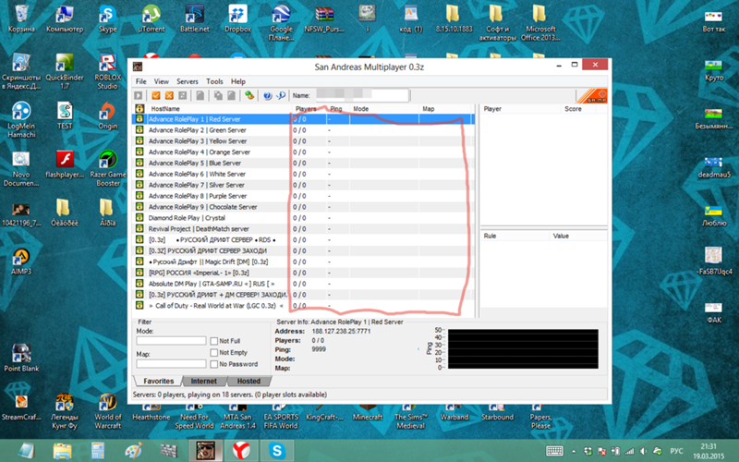739x462 pixels.
Task: Click the magnifier icon beside the help icon
Action: [281, 95]
